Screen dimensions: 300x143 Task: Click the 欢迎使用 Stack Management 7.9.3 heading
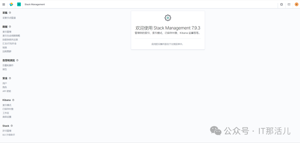click(x=168, y=28)
